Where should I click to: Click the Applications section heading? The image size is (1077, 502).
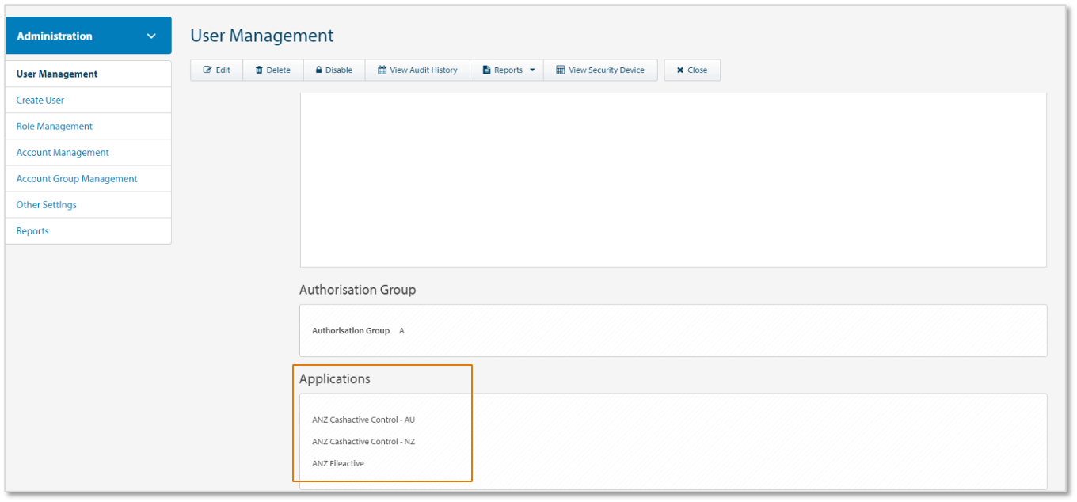coord(335,379)
